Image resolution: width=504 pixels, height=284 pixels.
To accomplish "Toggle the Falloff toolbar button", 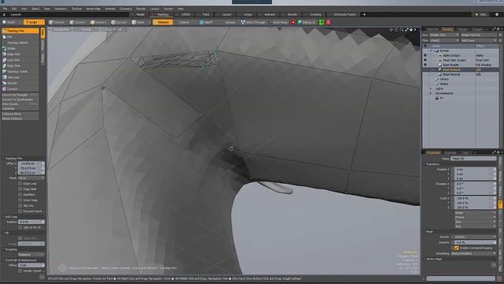I will [206, 22].
